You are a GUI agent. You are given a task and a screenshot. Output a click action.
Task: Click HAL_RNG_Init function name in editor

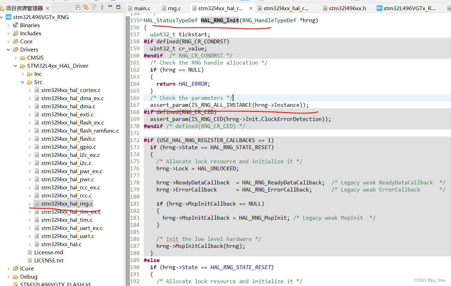[220, 20]
